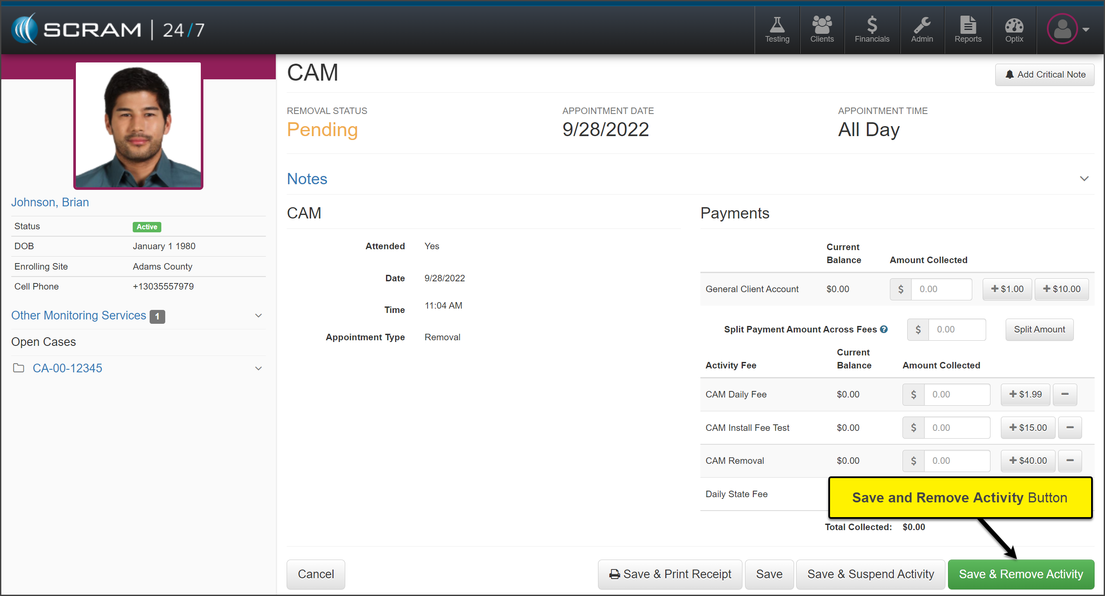Click the user profile avatar icon

click(x=1062, y=29)
